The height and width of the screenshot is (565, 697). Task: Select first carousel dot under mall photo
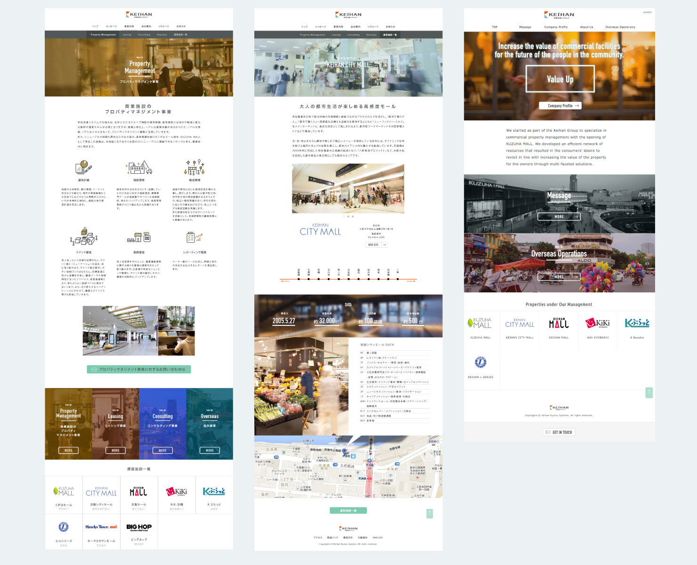pos(344,217)
